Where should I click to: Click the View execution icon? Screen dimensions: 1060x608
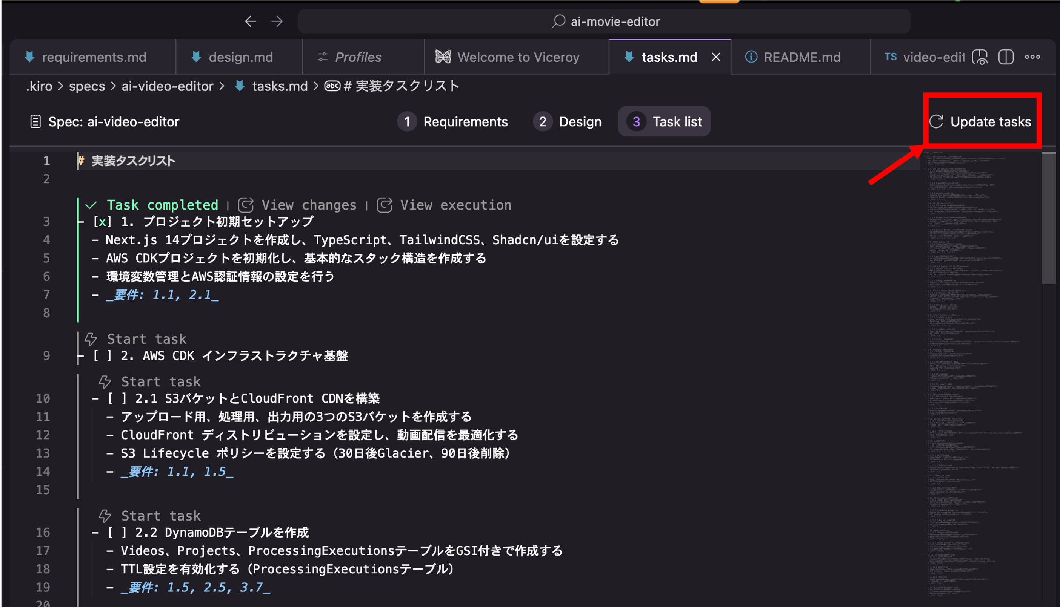[x=385, y=205]
